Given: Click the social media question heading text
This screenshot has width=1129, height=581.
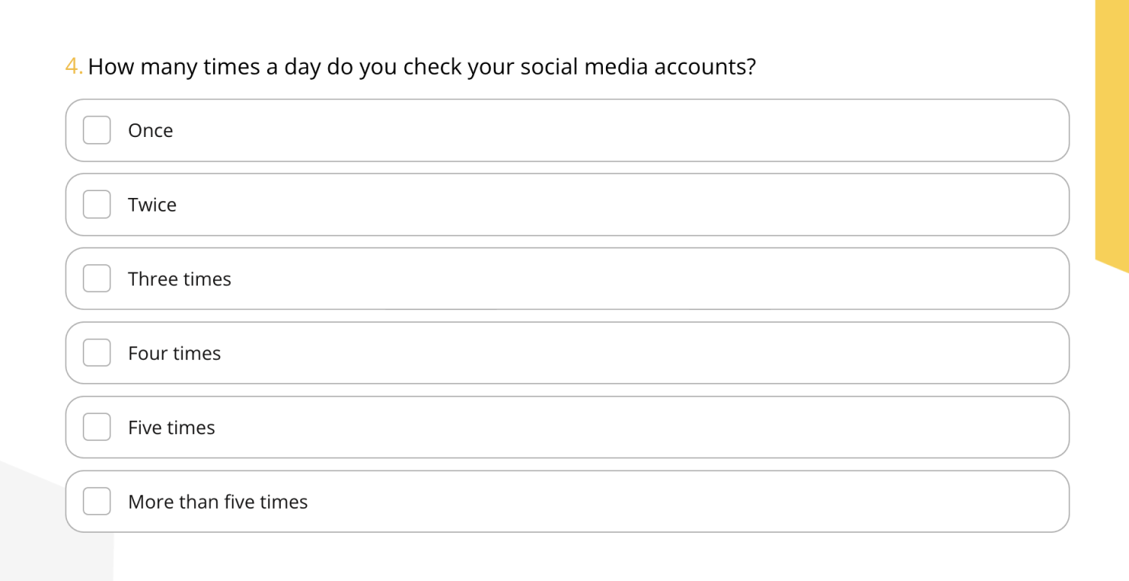Looking at the screenshot, I should (x=421, y=67).
